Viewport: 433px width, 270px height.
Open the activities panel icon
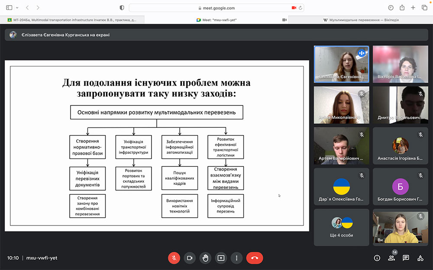420,258
